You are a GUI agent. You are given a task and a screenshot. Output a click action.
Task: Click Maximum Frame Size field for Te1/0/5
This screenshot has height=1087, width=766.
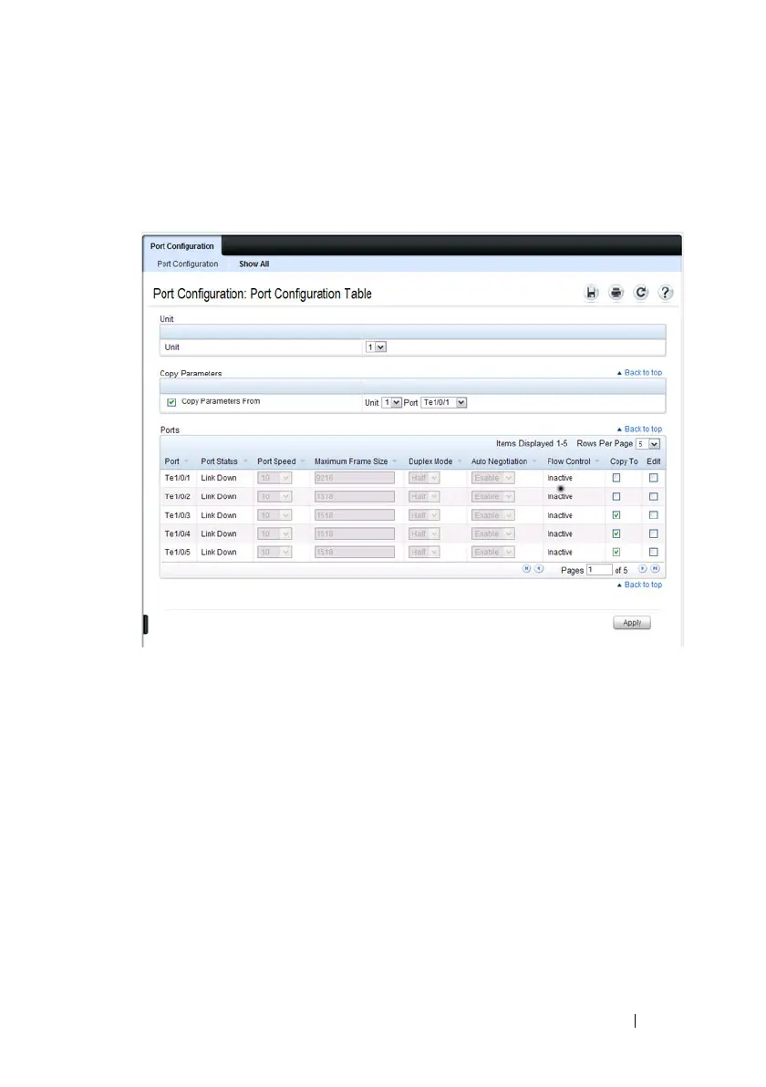[354, 552]
